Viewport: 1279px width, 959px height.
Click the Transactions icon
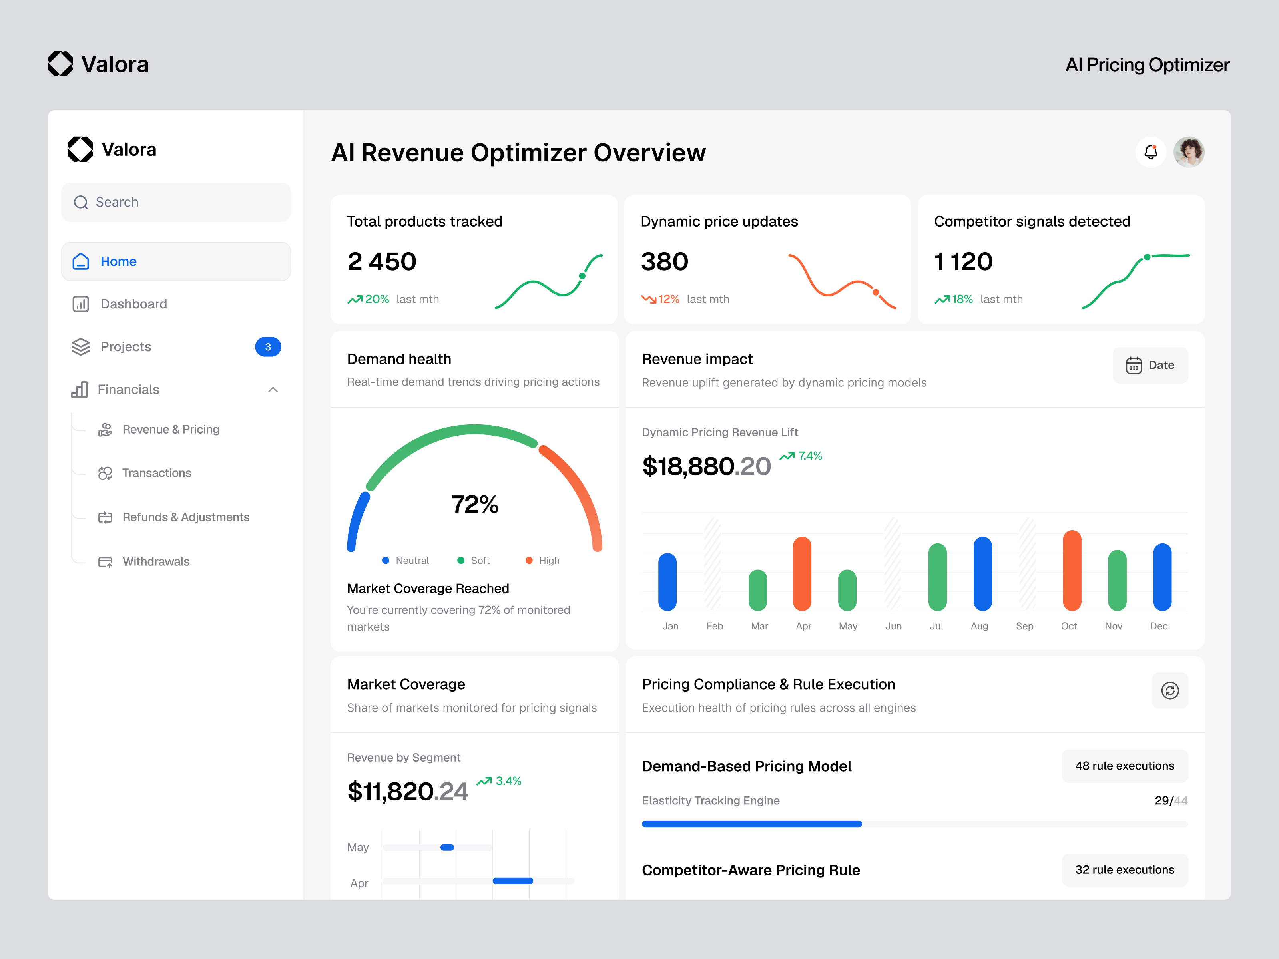pos(105,473)
